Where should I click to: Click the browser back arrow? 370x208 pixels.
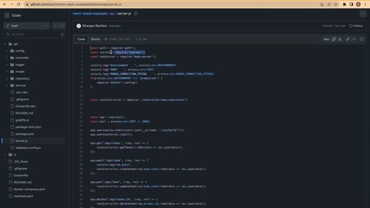[x=5, y=4]
